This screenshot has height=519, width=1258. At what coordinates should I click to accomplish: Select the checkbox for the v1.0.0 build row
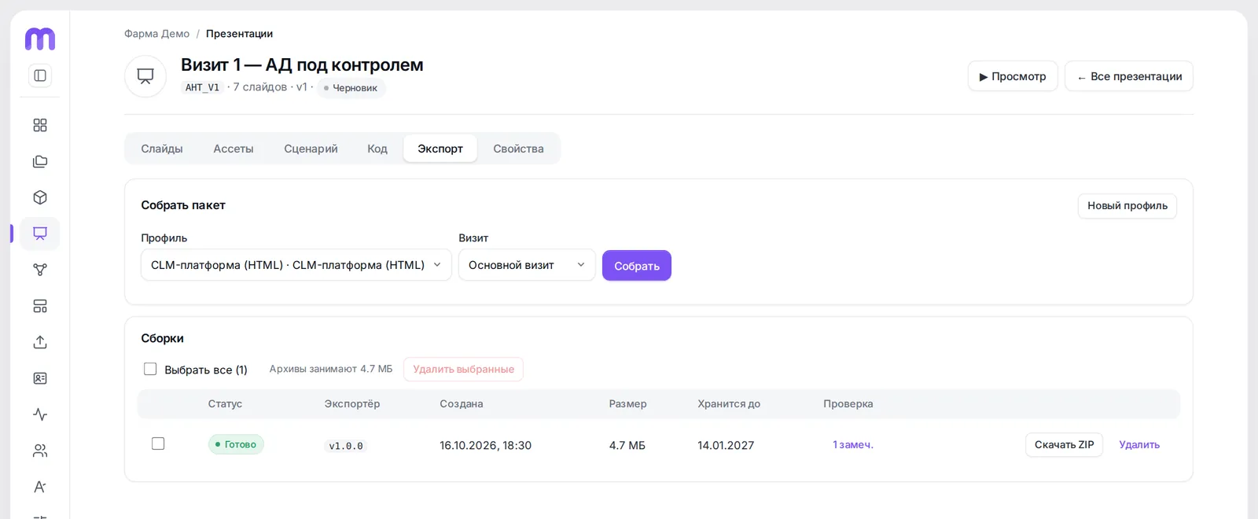pos(158,444)
